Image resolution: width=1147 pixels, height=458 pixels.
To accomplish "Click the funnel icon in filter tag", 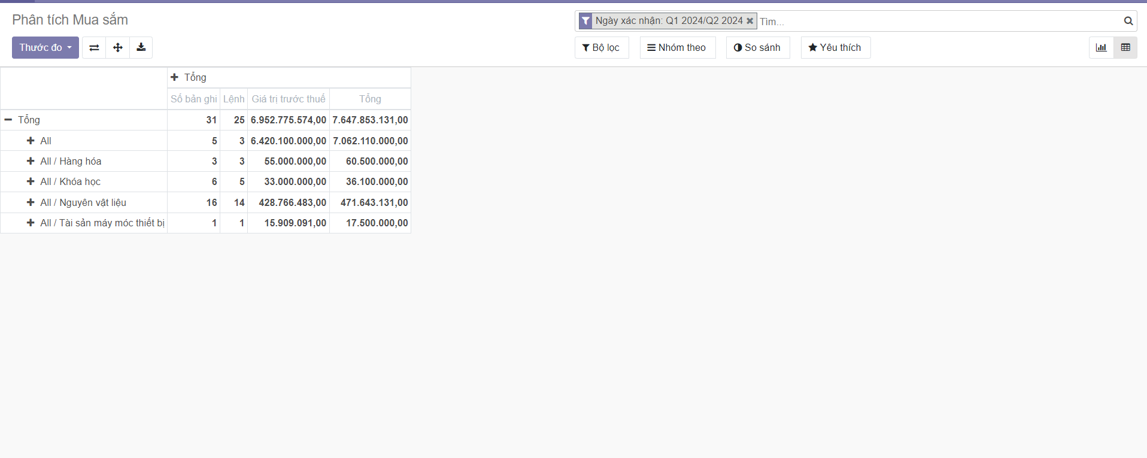I will click(586, 21).
